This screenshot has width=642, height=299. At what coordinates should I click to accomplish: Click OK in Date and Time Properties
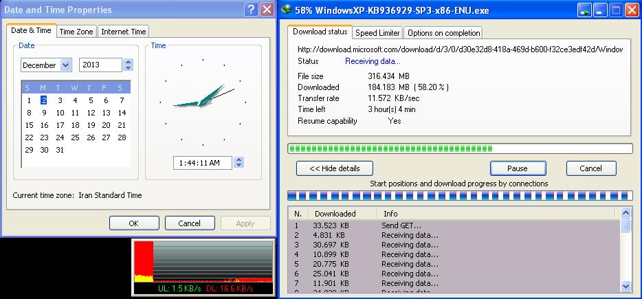tap(134, 223)
